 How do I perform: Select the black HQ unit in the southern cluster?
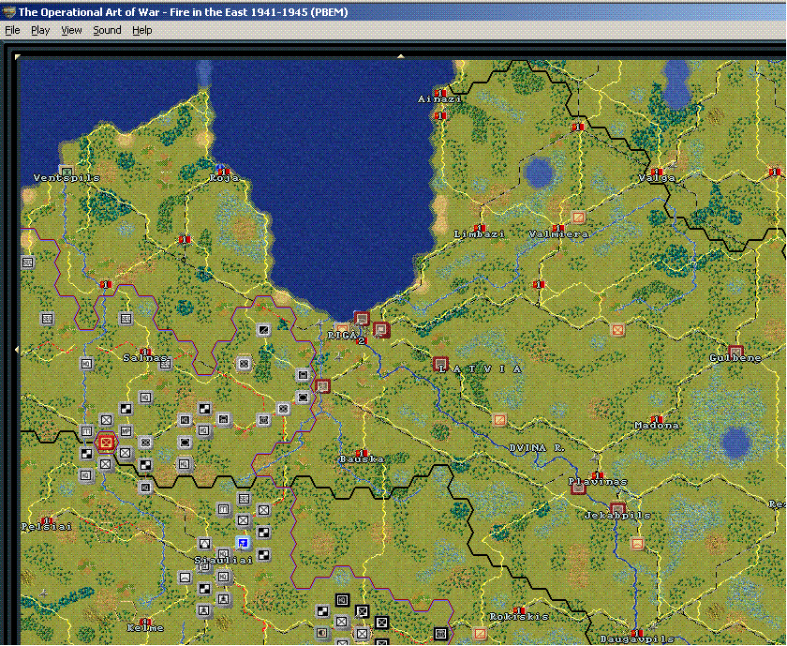[342, 600]
